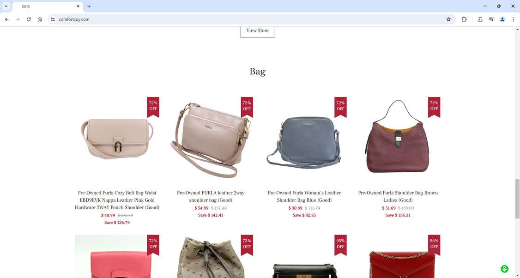
Task: Open the FURLA leather 2way shoulder bag link
Action: (211, 196)
